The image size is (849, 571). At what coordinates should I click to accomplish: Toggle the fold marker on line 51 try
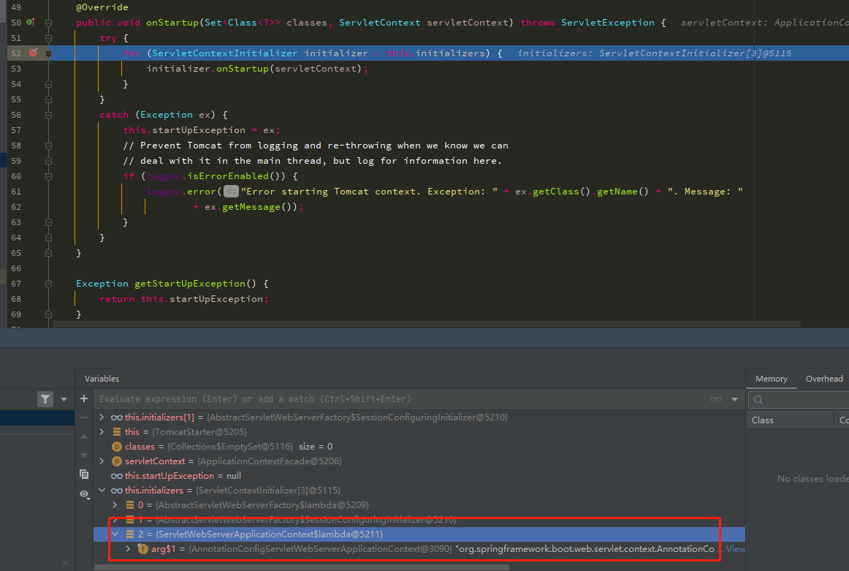(48, 38)
